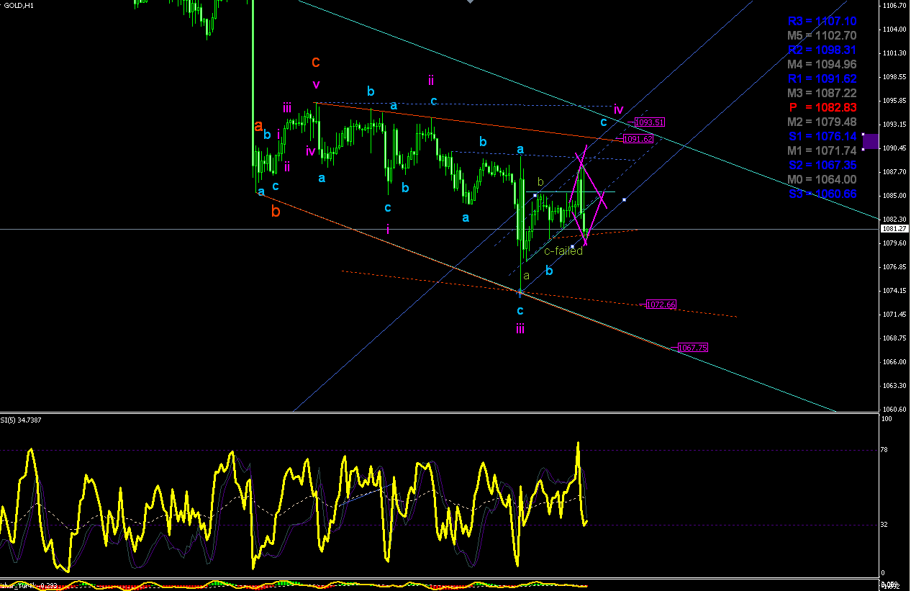
Task: Select the M5 = 1102.70 pivot label
Action: coord(821,35)
